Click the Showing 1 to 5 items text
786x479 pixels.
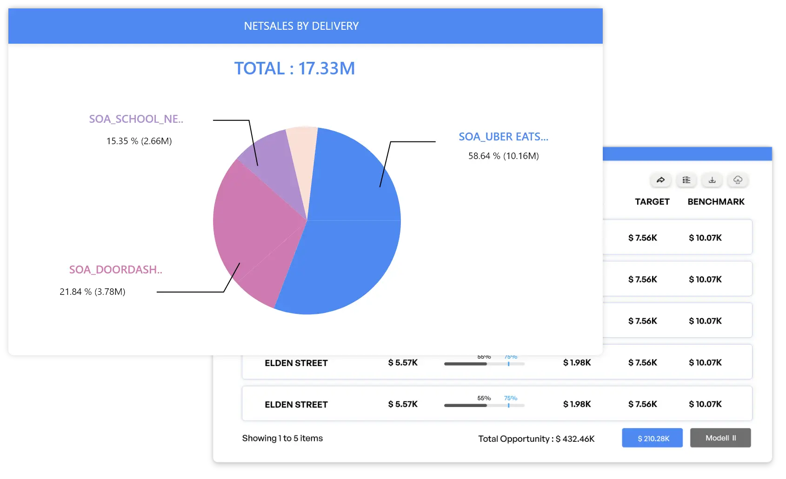282,438
